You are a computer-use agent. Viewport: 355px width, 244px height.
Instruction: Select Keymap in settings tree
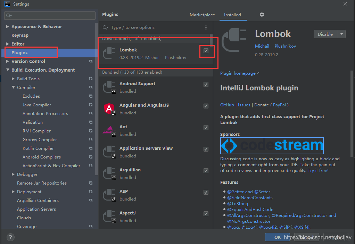tap(20, 35)
